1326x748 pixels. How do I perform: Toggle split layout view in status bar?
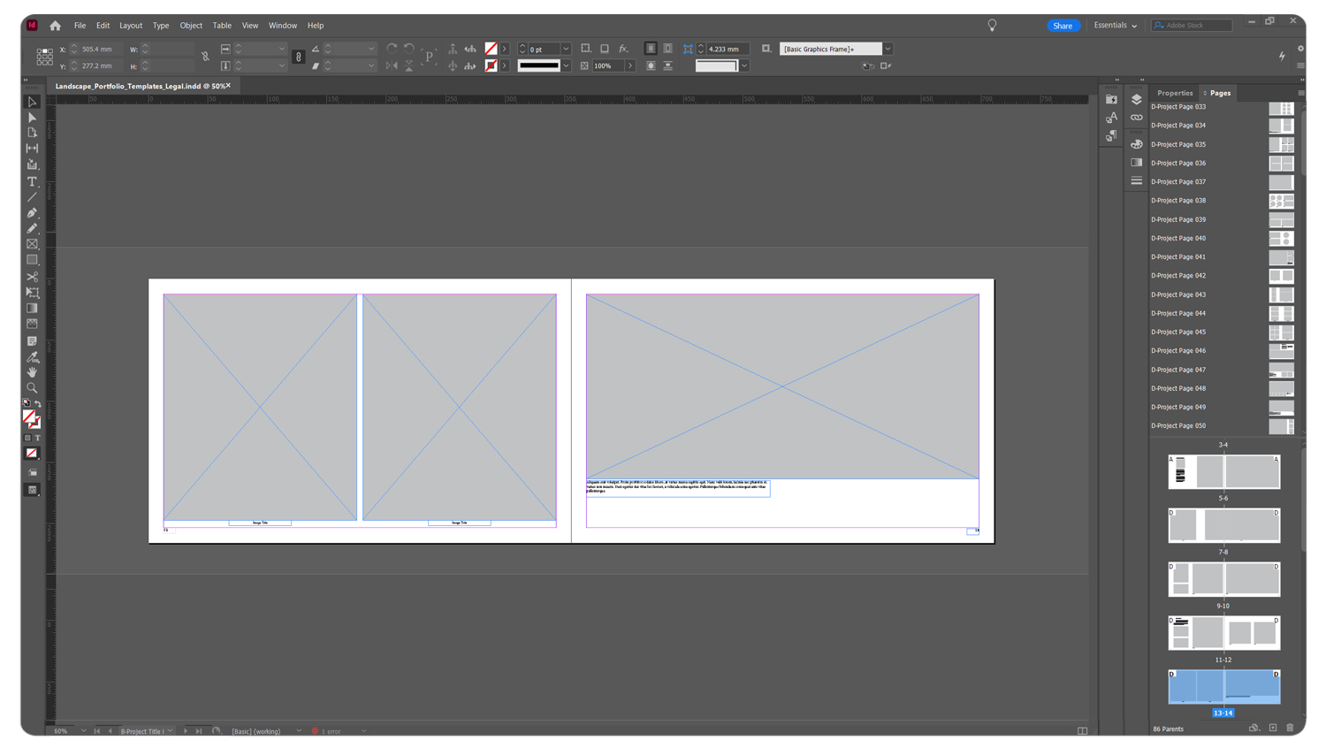[1082, 731]
